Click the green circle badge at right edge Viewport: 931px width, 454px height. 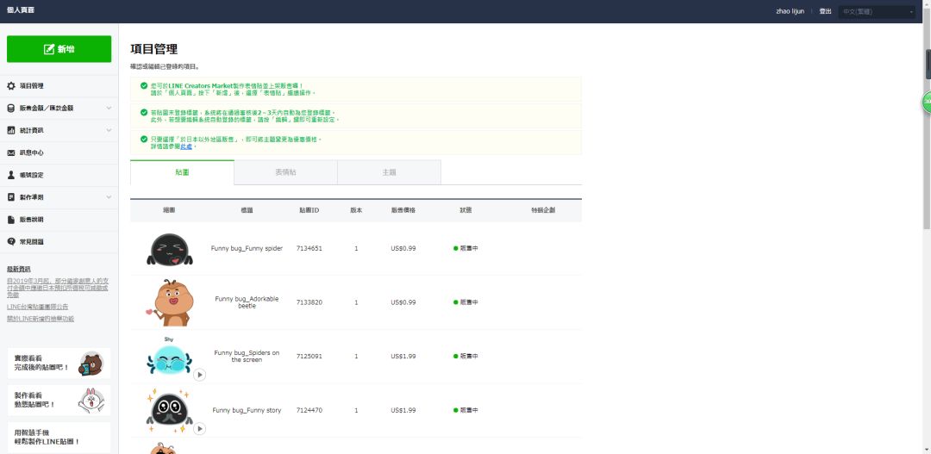click(926, 102)
